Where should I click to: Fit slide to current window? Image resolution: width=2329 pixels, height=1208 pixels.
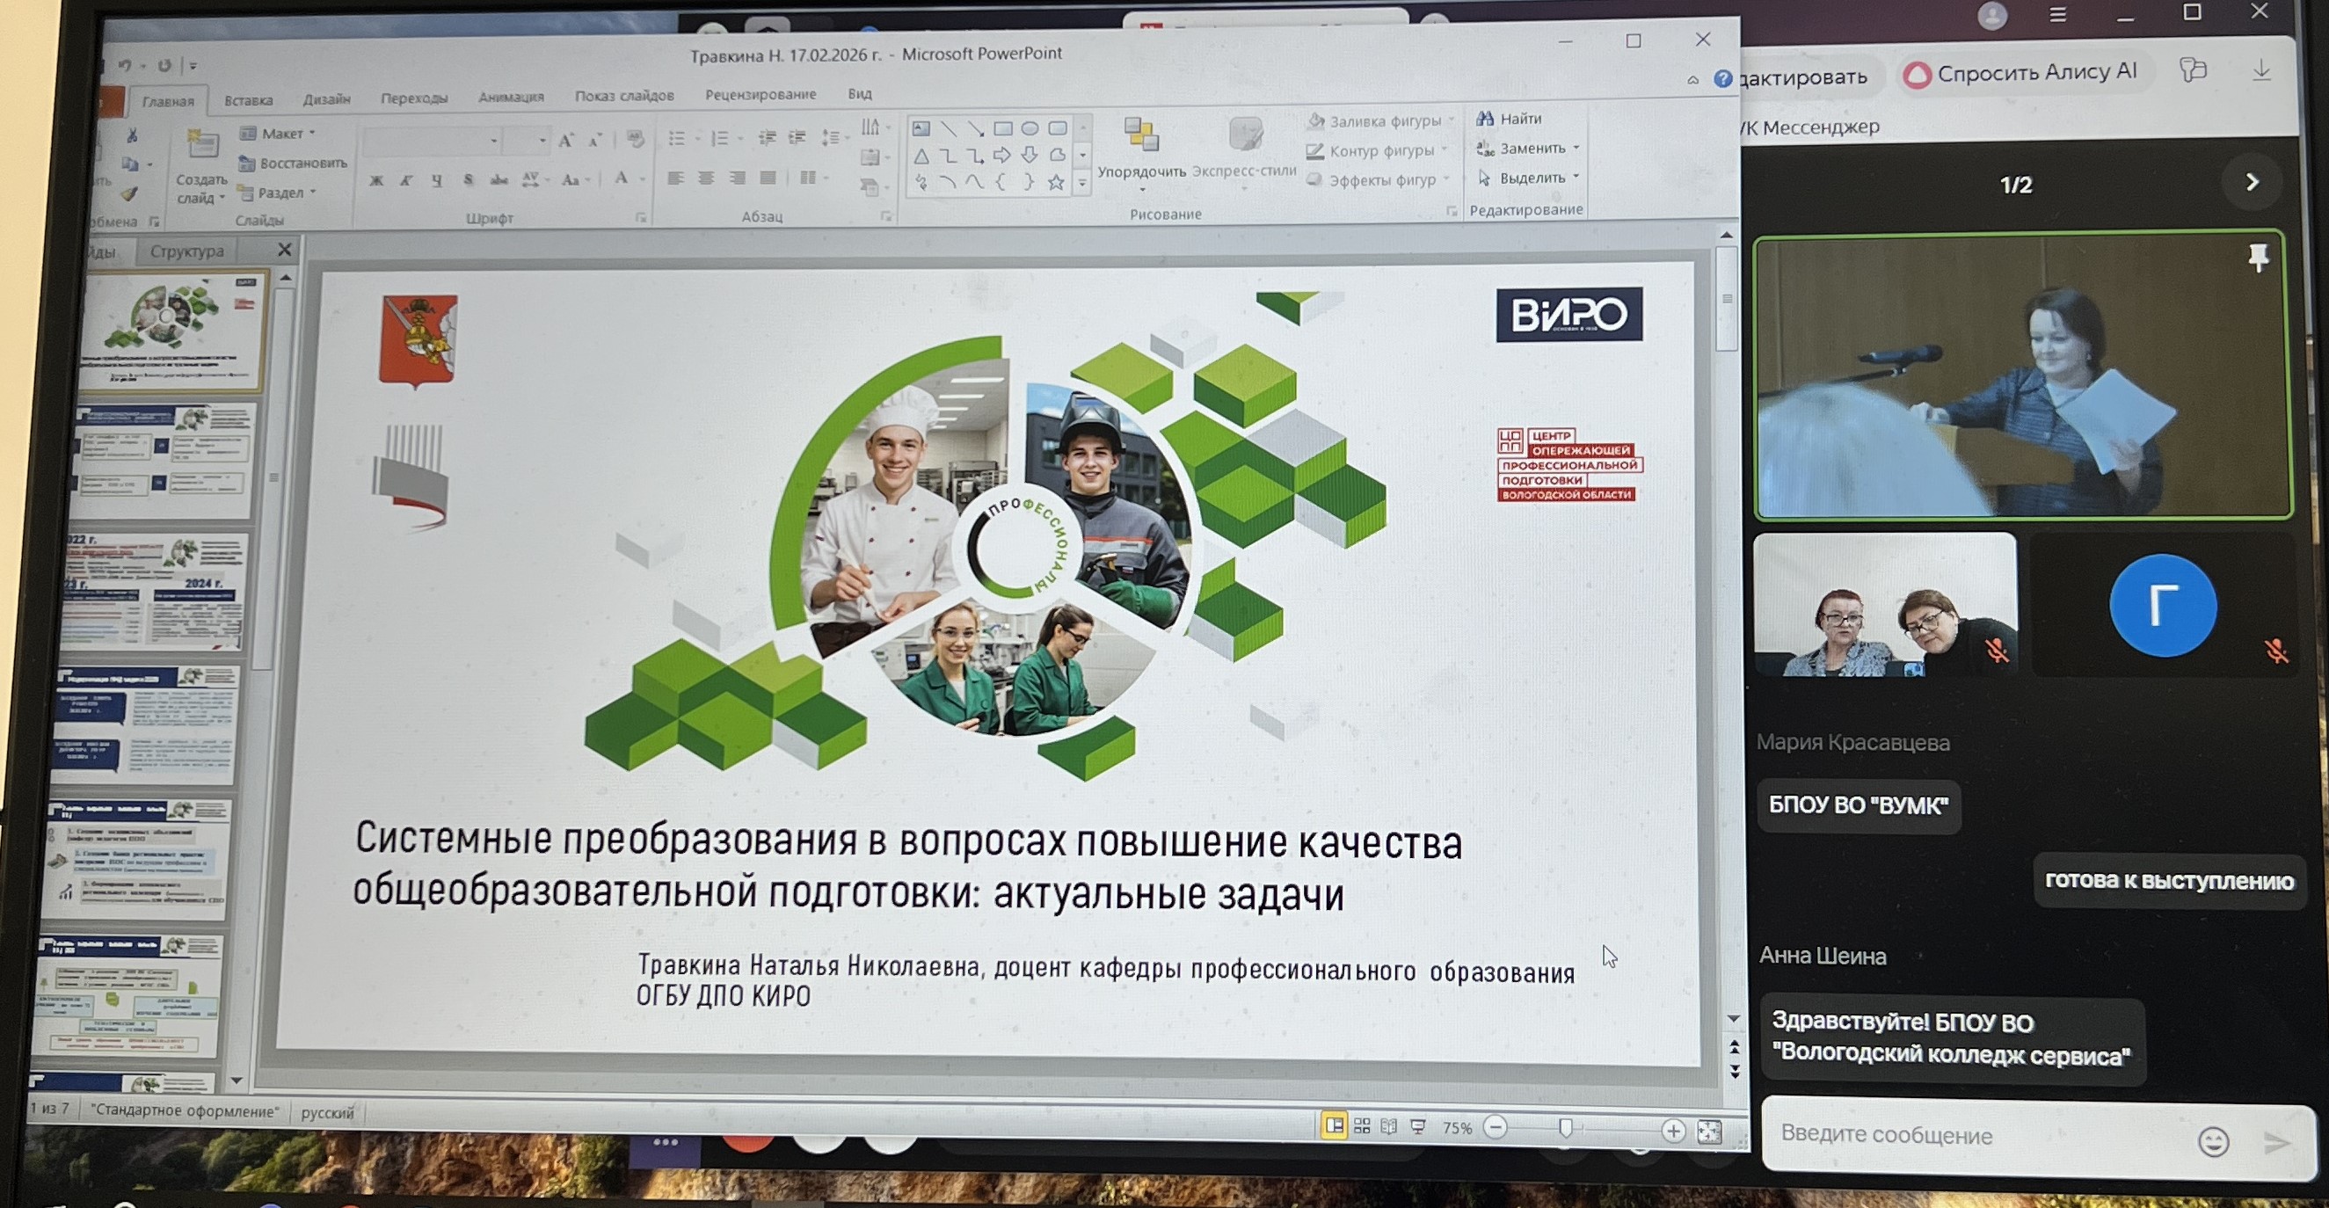pyautogui.click(x=1709, y=1132)
